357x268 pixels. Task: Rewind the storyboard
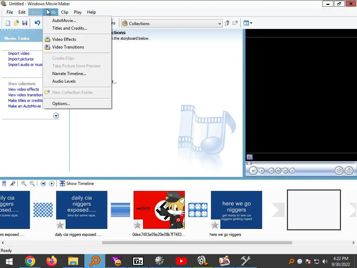click(43, 184)
